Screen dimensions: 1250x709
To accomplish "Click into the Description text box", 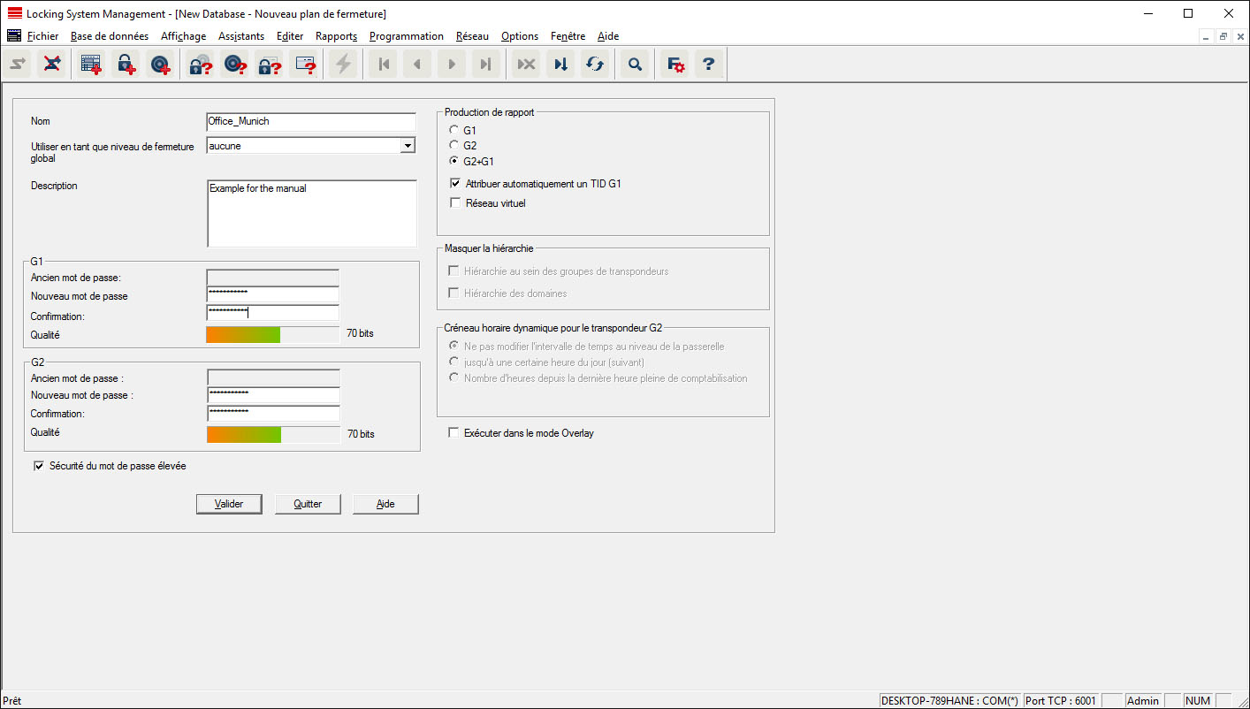I will (x=311, y=214).
